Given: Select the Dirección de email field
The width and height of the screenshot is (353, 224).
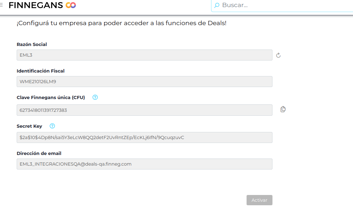Looking at the screenshot, I should (144, 164).
